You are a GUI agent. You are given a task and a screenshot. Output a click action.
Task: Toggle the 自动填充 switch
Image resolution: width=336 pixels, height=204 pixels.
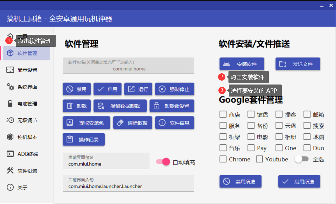coord(163,162)
